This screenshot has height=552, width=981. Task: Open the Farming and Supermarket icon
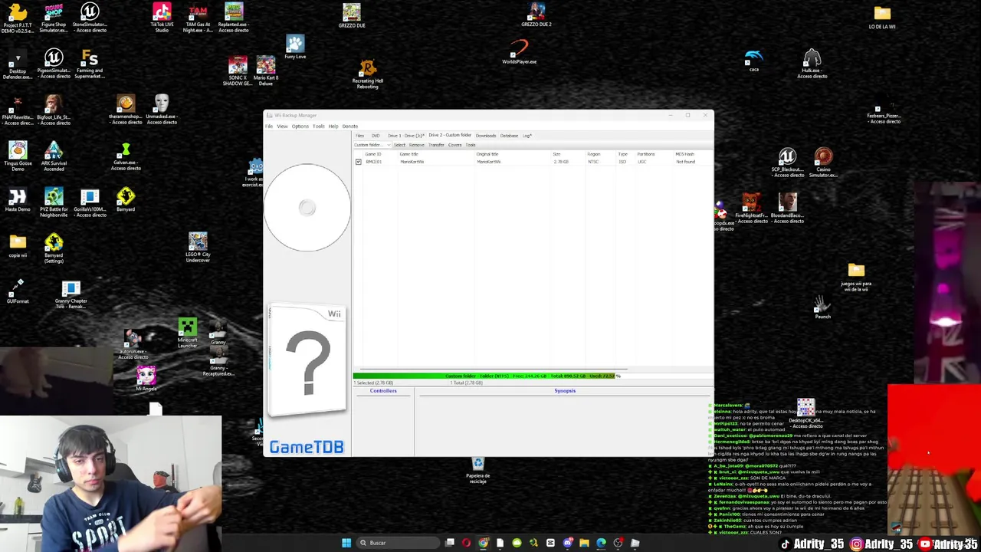coord(90,64)
